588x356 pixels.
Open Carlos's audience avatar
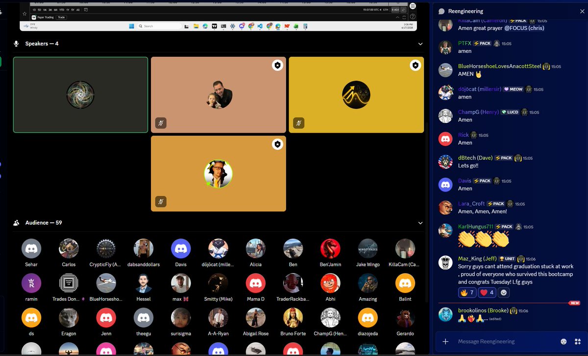click(69, 248)
